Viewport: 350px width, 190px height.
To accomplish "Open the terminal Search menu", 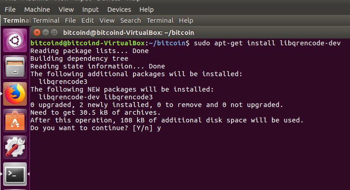I will click(131, 20).
